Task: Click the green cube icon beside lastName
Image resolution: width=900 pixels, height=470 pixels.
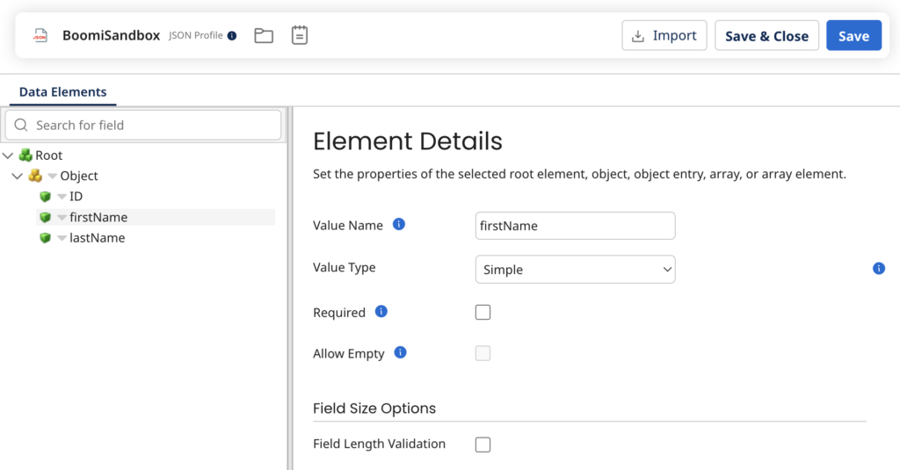Action: tap(46, 238)
